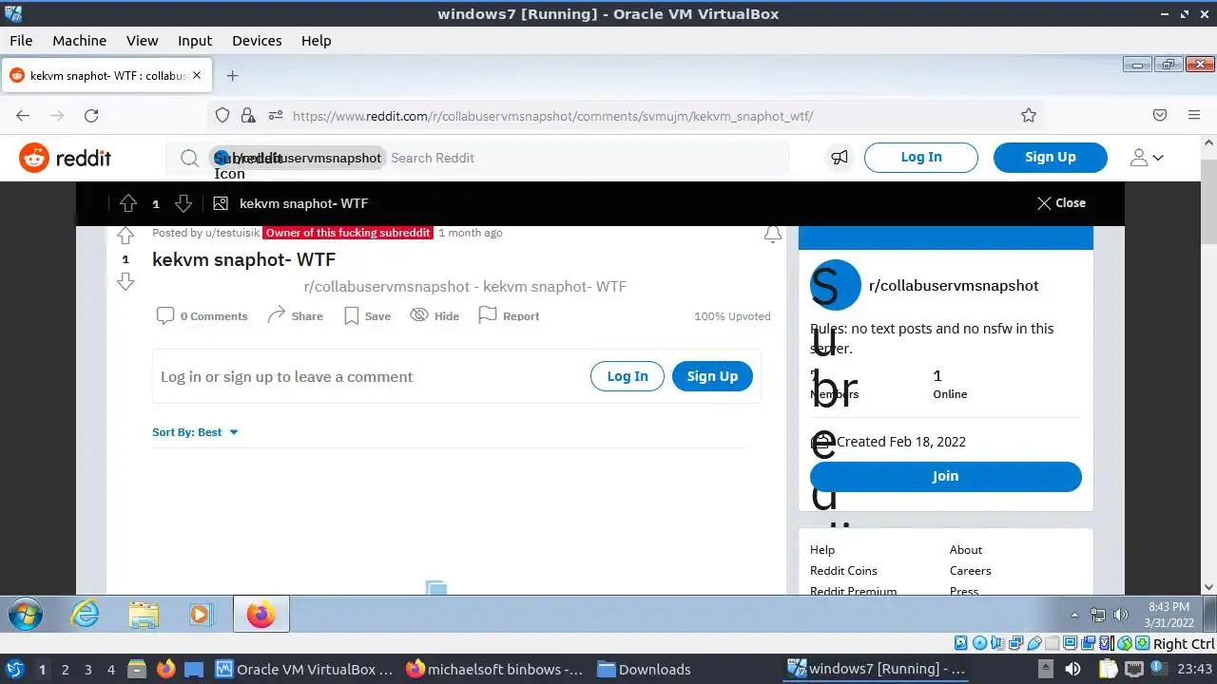Click the Firefox URL address bar

628,115
